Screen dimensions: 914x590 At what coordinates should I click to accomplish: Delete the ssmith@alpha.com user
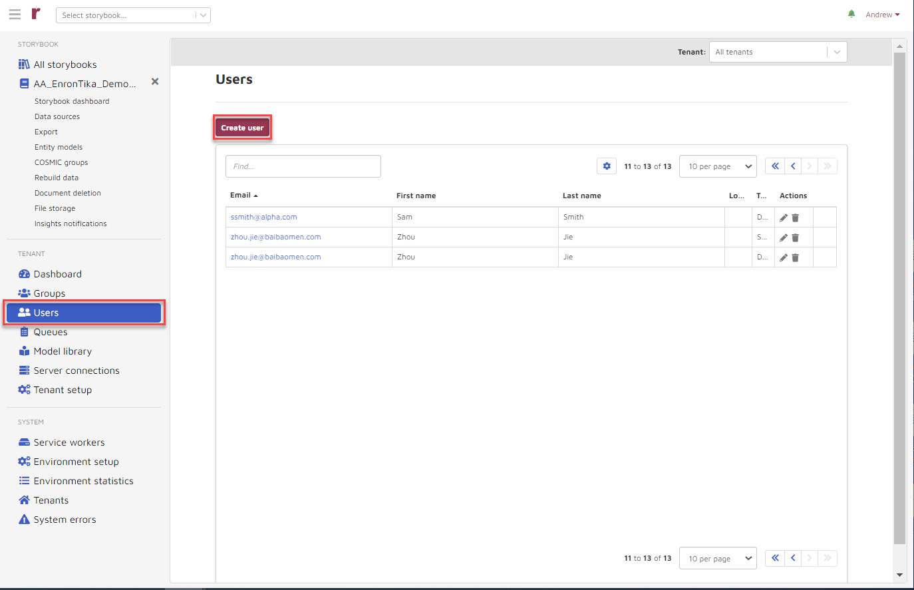click(x=796, y=218)
